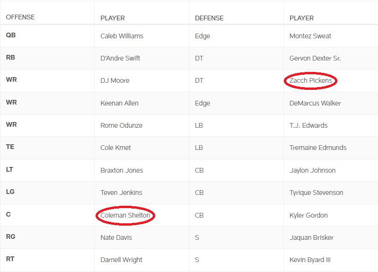This screenshot has width=378, height=272.
Task: Select left tackle Braxton Jones
Action: (x=122, y=170)
